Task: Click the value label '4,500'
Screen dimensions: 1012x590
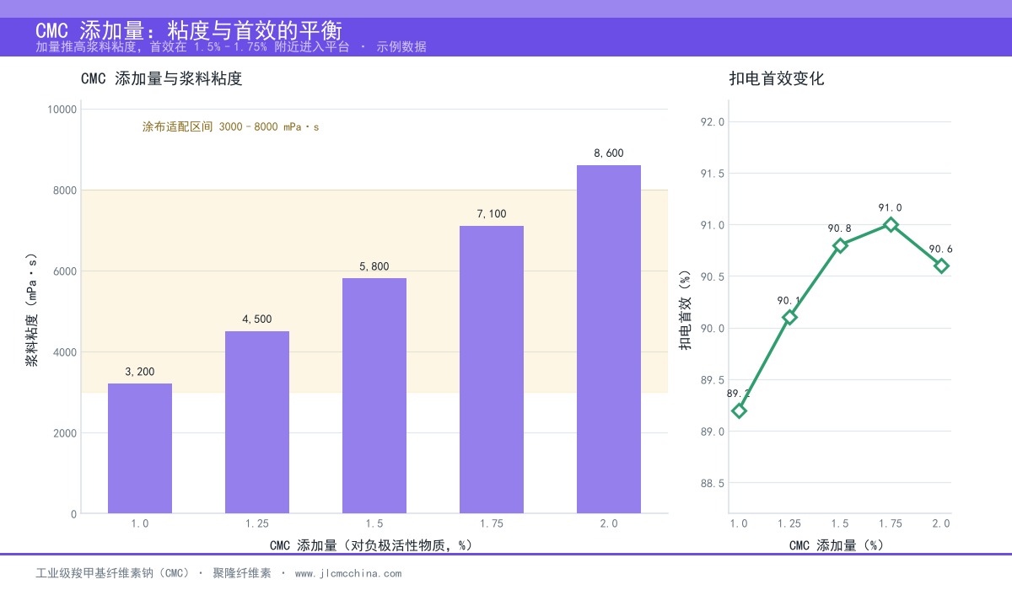Action: (257, 319)
